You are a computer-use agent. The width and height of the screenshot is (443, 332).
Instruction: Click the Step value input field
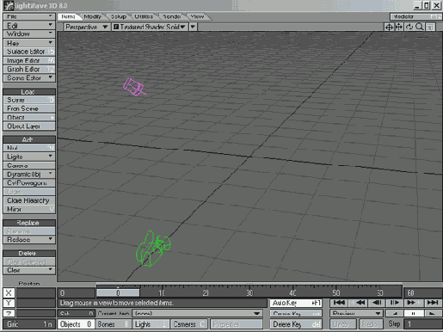[x=422, y=324]
